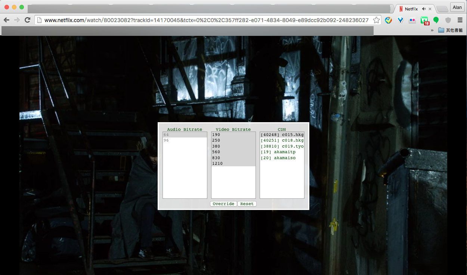Select video bitrate 380
The image size is (467, 275).
(233, 146)
